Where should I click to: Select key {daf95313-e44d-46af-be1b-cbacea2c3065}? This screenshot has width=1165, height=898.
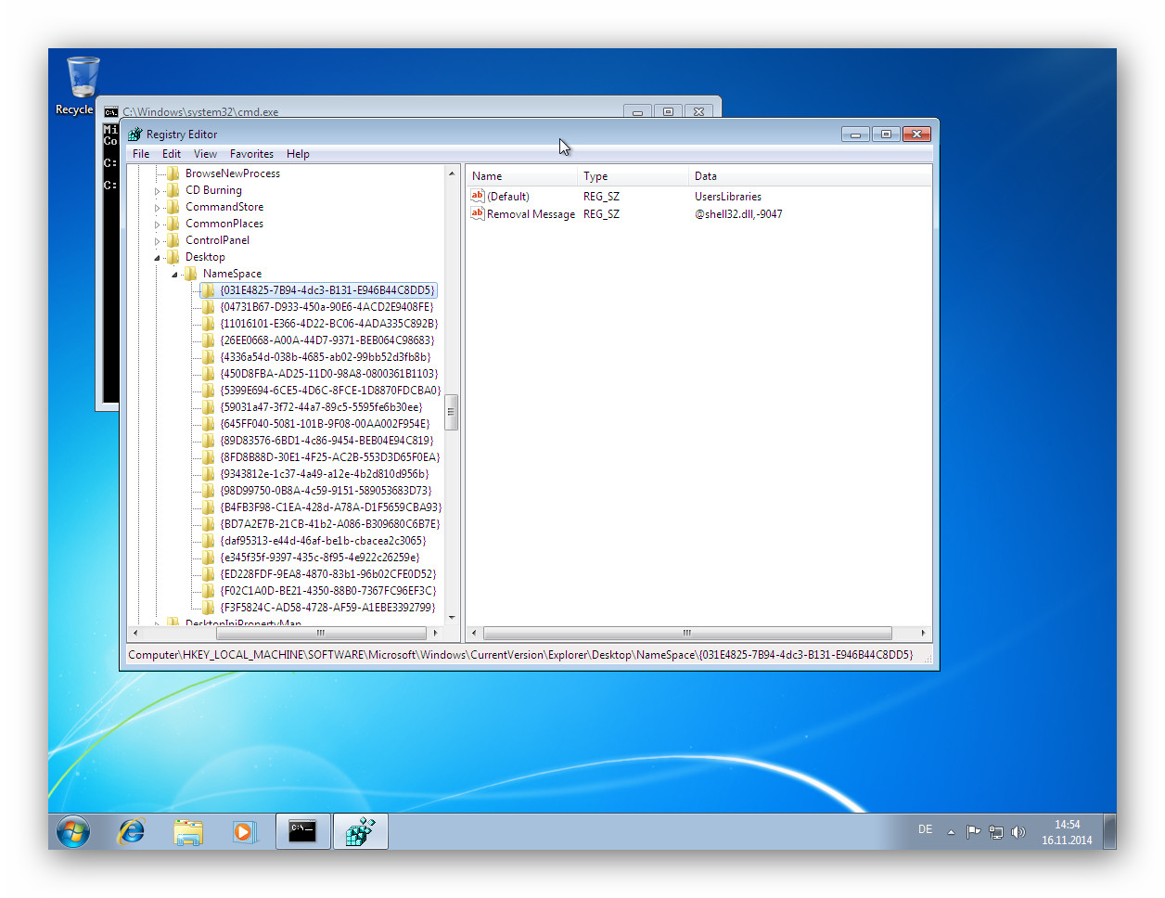click(x=323, y=541)
